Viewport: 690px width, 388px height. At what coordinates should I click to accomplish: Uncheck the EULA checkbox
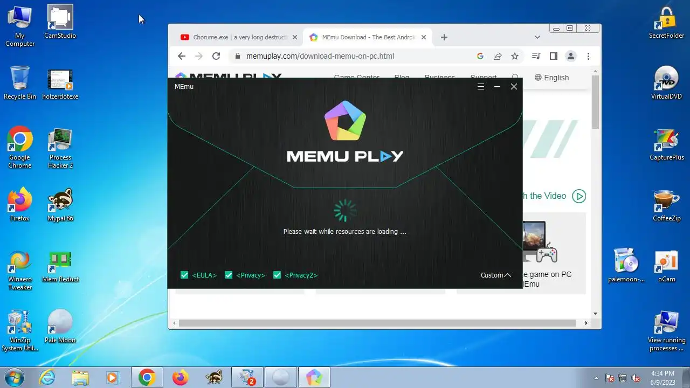point(184,275)
